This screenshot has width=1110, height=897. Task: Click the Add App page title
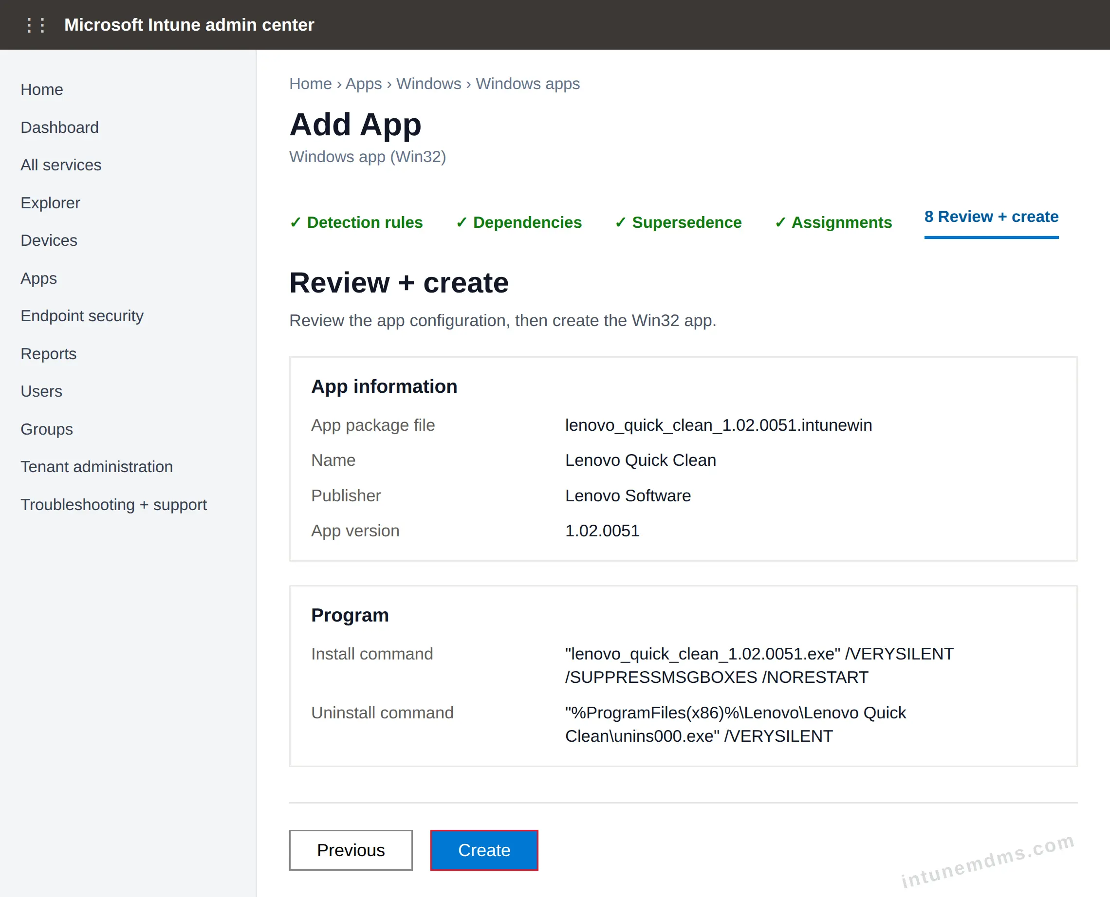click(x=355, y=125)
